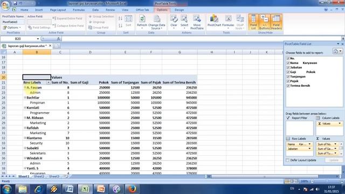
Task: Click Field Settings
Action: tap(39, 27)
